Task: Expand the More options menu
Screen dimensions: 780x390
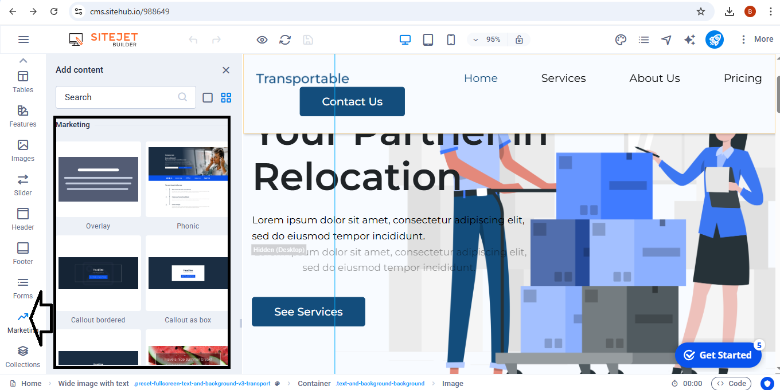Action: (756, 40)
